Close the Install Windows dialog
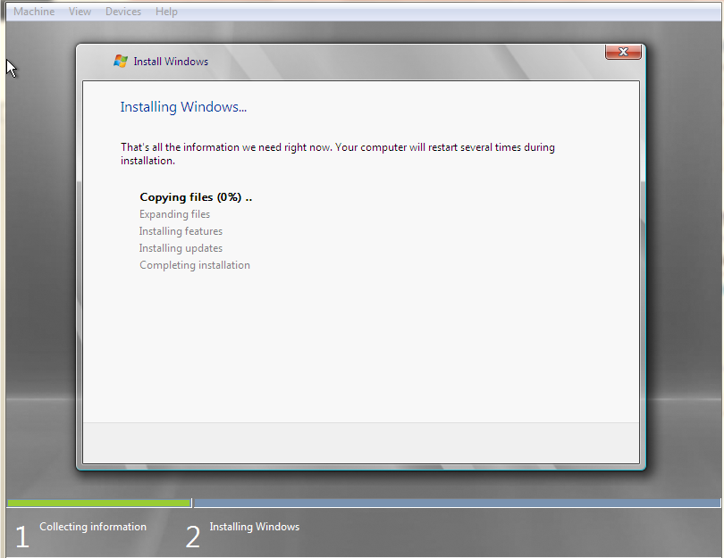 click(623, 52)
